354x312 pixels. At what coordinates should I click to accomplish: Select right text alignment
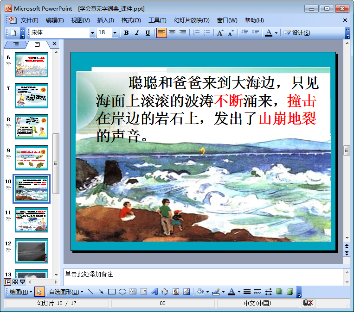(183, 33)
